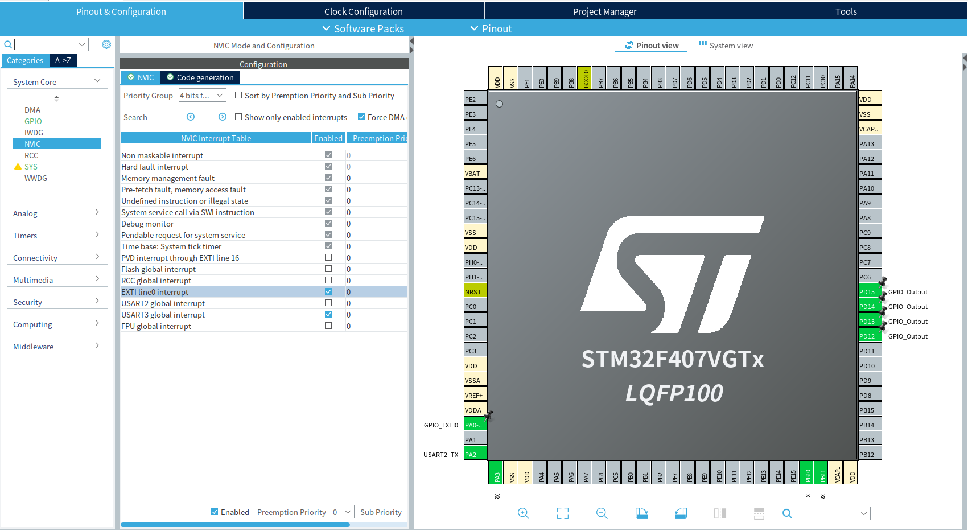Switch to the Tools tab
Image resolution: width=968 pixels, height=531 pixels.
point(846,11)
